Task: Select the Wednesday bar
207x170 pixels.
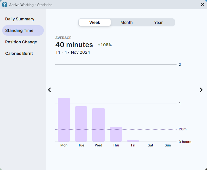Action: (98, 125)
